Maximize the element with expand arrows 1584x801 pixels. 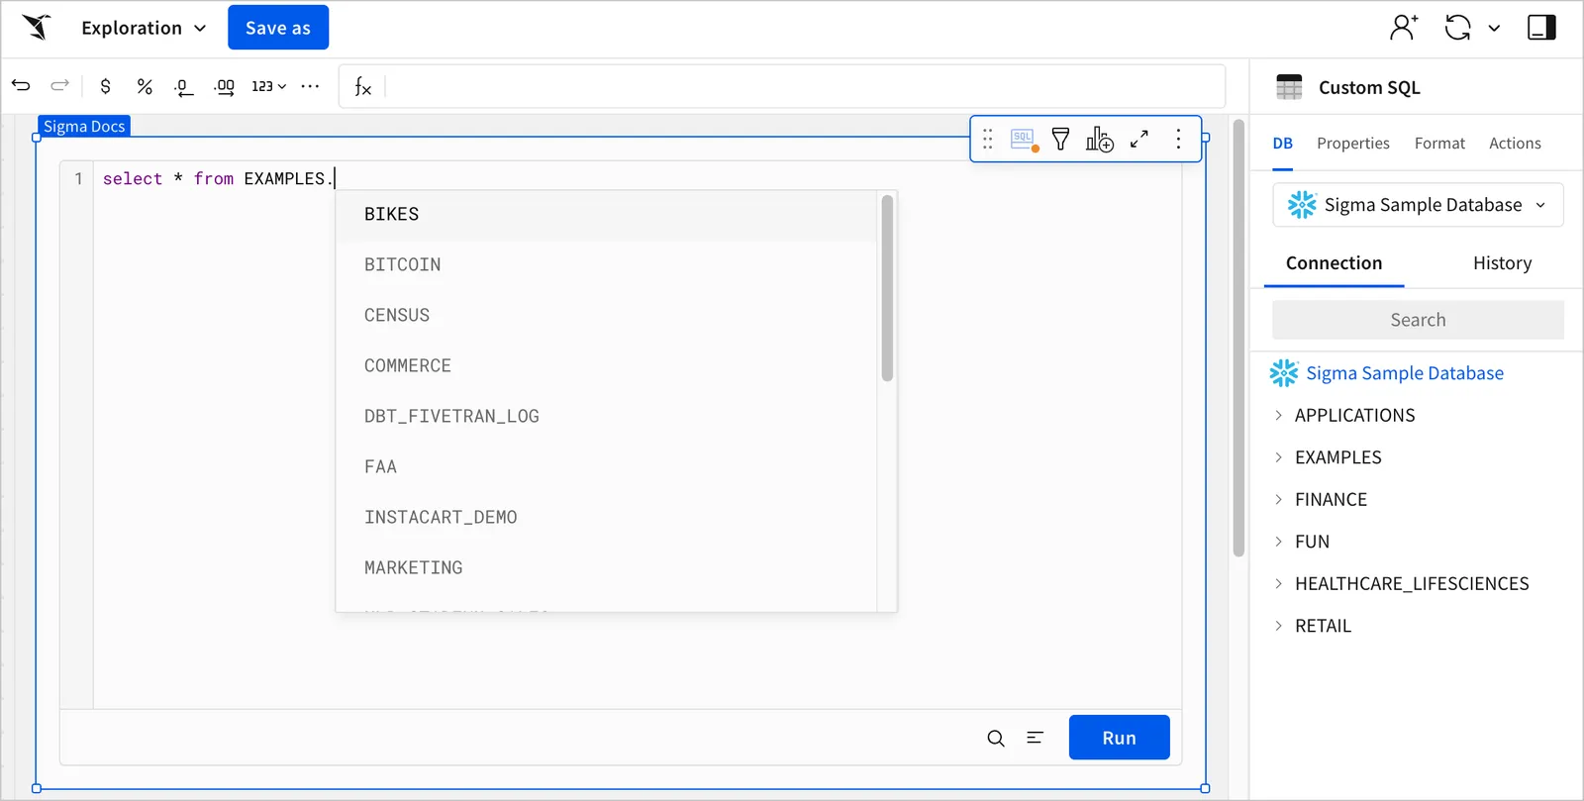(1139, 140)
